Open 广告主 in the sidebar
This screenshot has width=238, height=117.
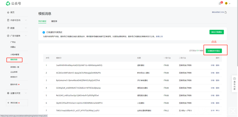pyautogui.click(x=13, y=42)
